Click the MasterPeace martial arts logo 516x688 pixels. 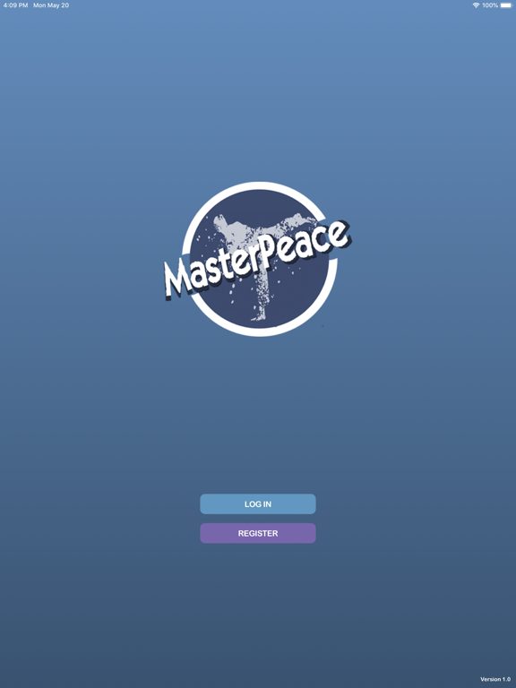coord(258,259)
